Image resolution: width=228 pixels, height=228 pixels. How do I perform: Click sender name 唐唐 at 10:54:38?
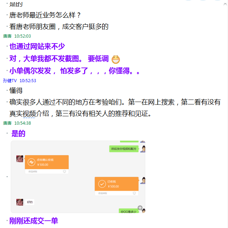pos(7,123)
